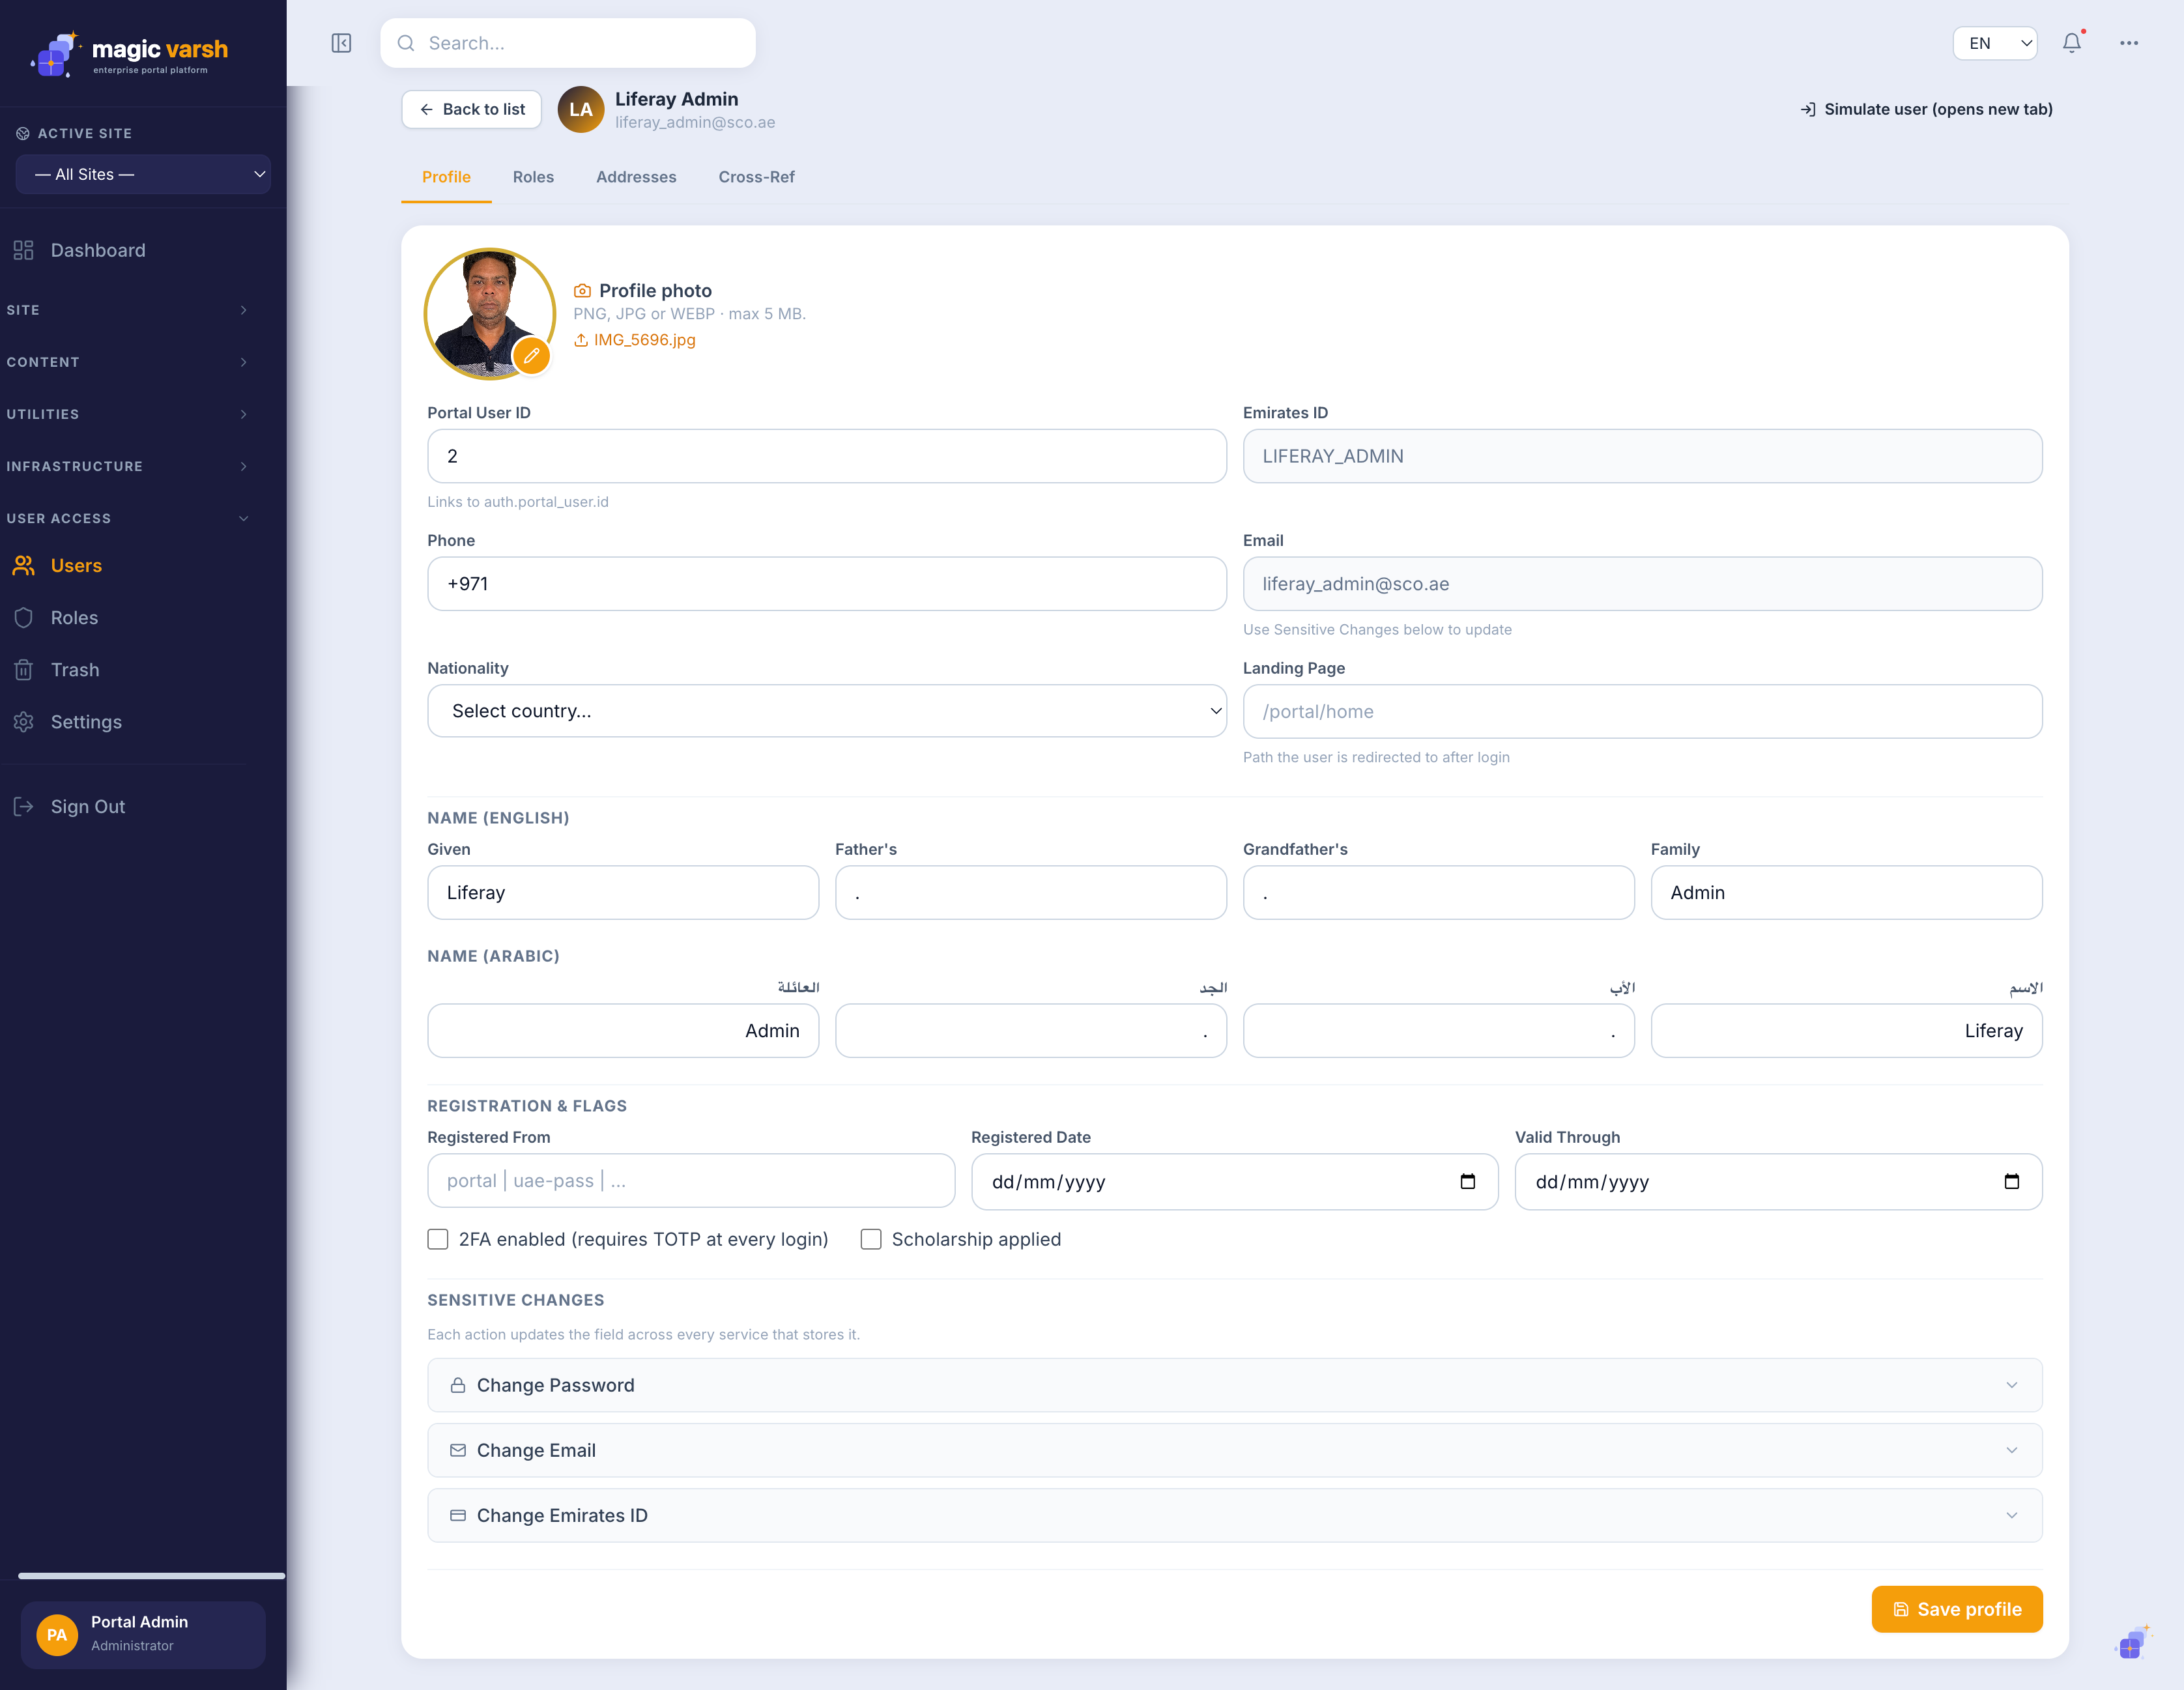This screenshot has height=1690, width=2184.
Task: Collapse the sidebar with the panel icon
Action: (x=341, y=43)
